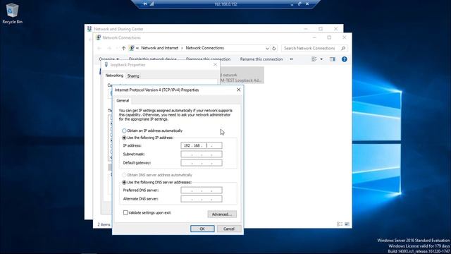Select the Loopback adapter item in list
The image size is (451, 254).
click(x=242, y=75)
